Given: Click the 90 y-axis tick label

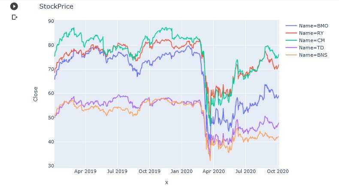Looking at the screenshot, I should click(51, 21).
